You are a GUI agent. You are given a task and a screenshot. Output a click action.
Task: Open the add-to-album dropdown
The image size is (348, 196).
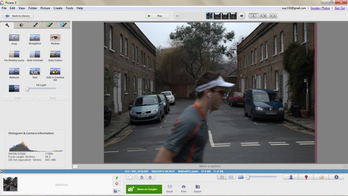117,191
